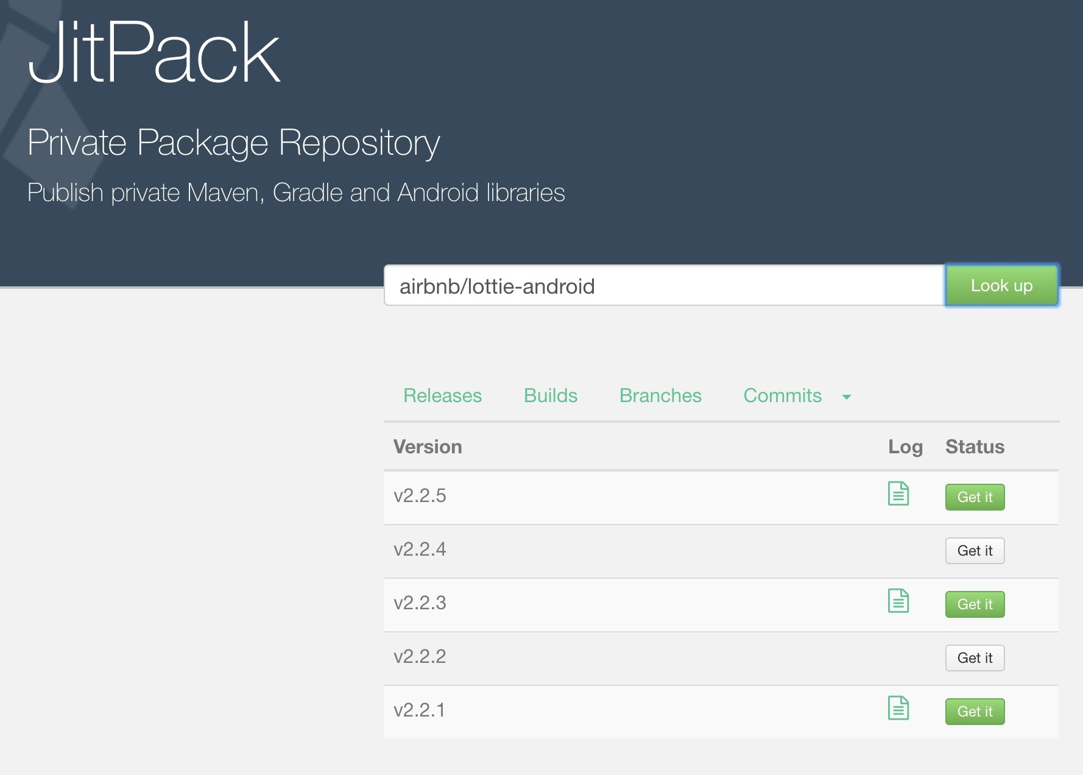This screenshot has width=1083, height=775.
Task: Select the Releases tab
Action: coord(443,395)
